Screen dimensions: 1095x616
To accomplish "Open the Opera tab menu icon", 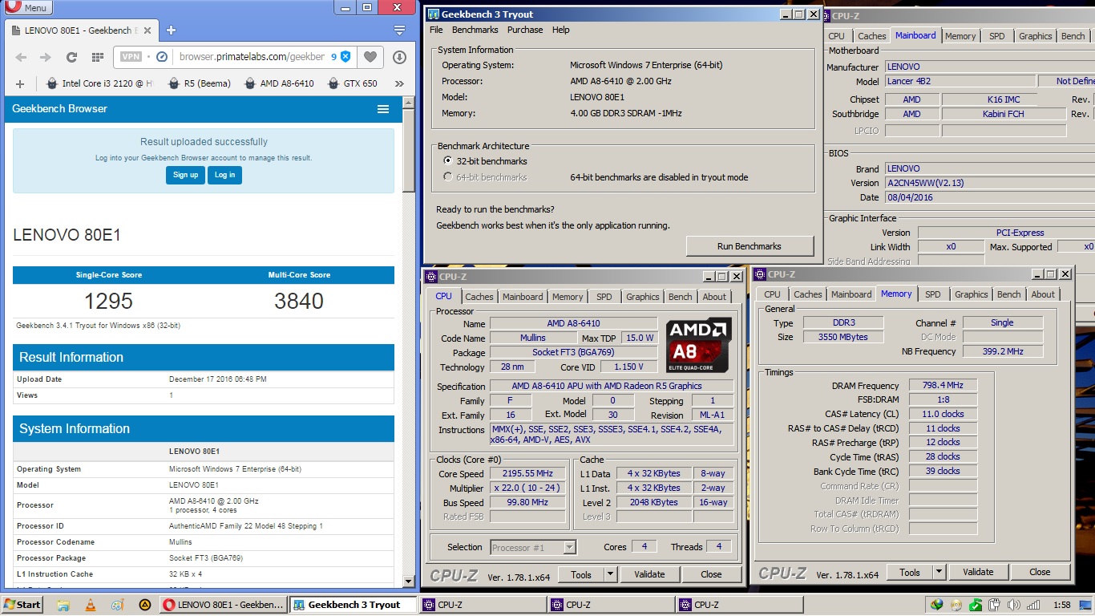I will point(399,30).
